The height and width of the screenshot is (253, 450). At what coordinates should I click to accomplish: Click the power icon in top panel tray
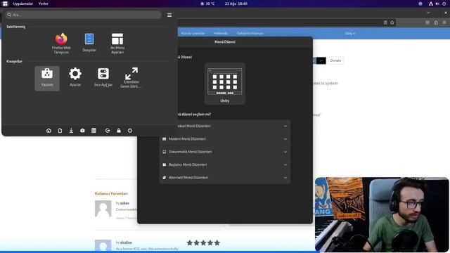pyautogui.click(x=444, y=4)
